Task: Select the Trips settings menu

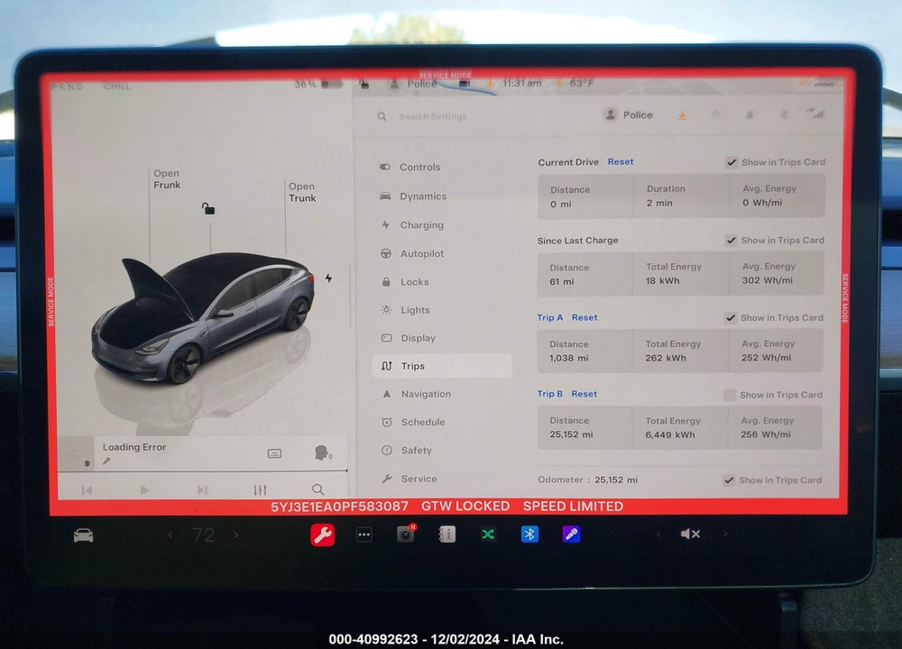Action: click(442, 366)
